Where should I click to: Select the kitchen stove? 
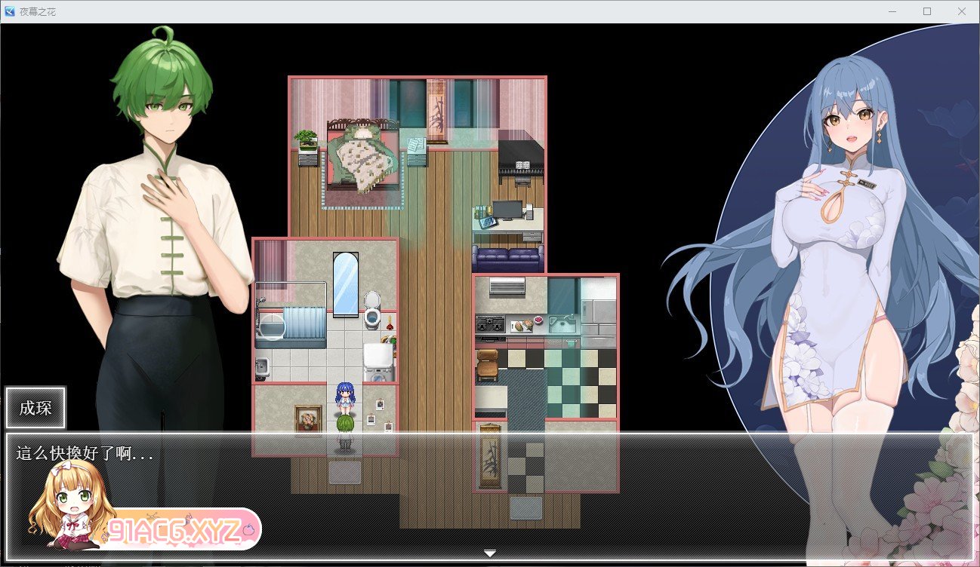coord(490,324)
